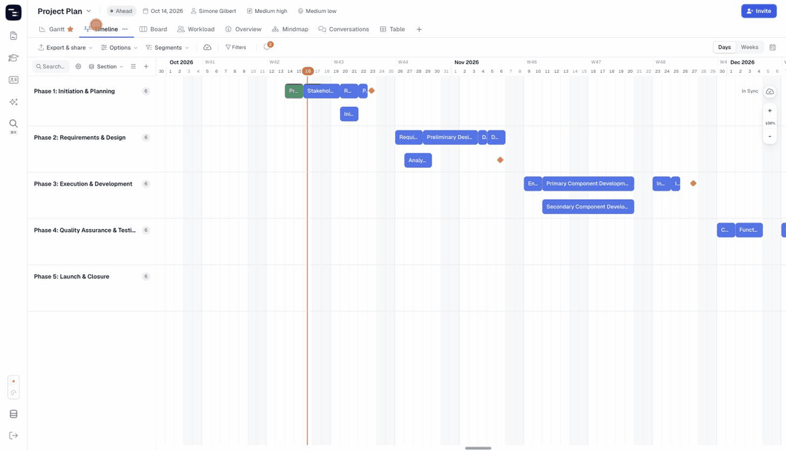Click the list lines icon beside Section
The image size is (786, 451).
[x=134, y=66]
